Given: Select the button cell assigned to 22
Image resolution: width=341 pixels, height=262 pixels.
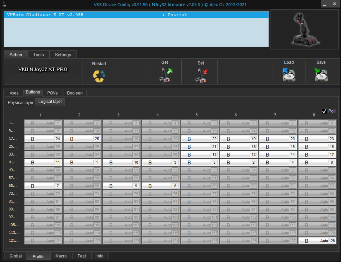Looking at the screenshot, I should (200, 139).
